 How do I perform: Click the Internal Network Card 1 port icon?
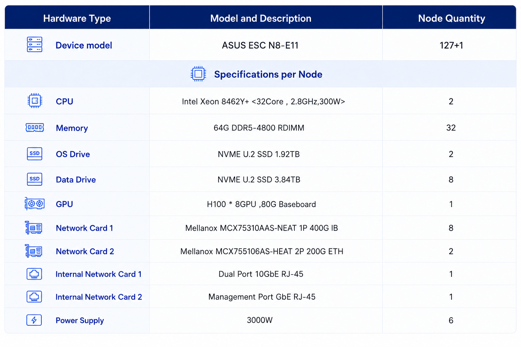coord(34,274)
